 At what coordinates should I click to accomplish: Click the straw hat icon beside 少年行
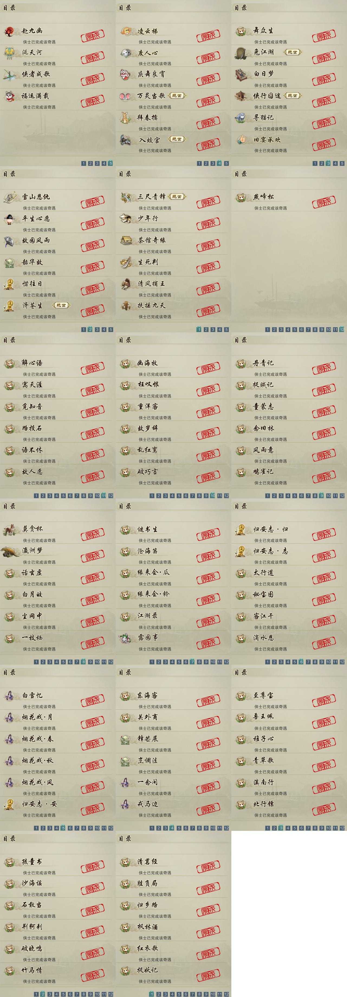pyautogui.click(x=125, y=219)
